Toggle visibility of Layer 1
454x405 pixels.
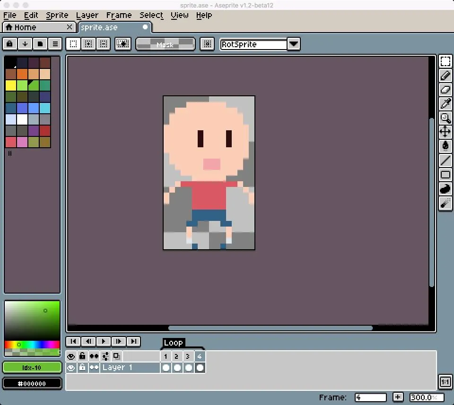71,368
